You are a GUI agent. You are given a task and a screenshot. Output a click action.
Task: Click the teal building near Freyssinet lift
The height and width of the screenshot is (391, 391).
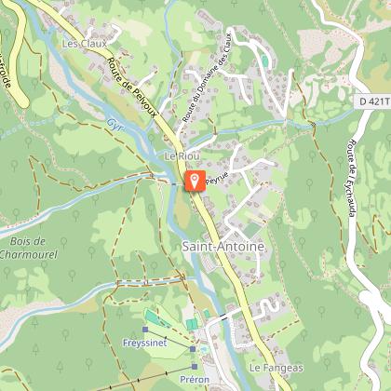tap(156, 317)
